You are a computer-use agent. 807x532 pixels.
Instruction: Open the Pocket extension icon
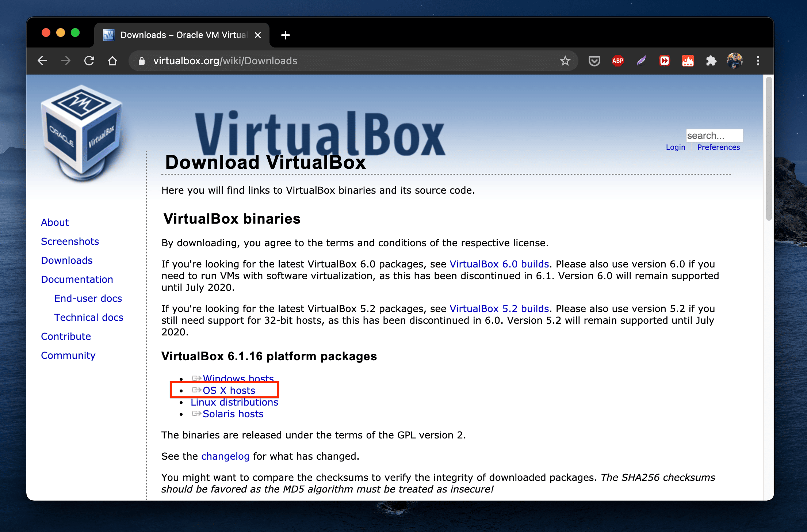point(594,61)
